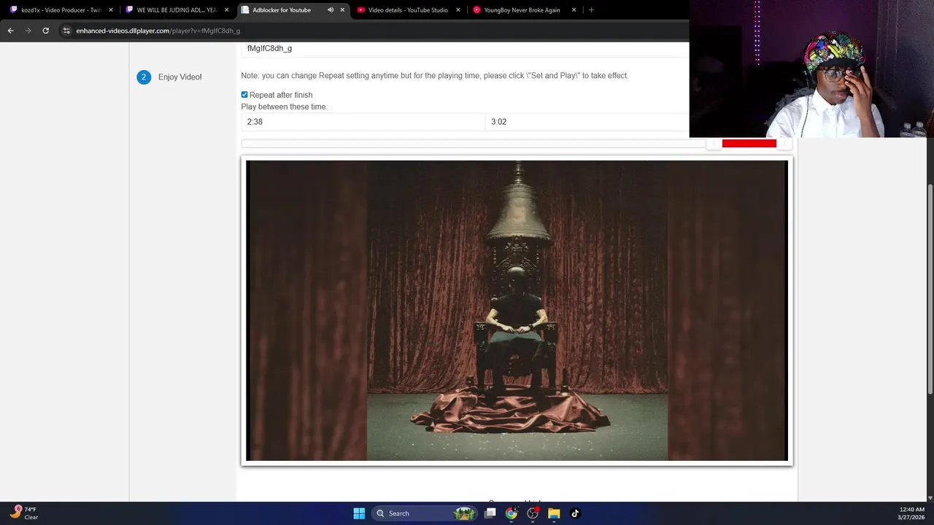Mute the Adblocker tab via speaker icon
This screenshot has width=934, height=525.
coord(331,10)
